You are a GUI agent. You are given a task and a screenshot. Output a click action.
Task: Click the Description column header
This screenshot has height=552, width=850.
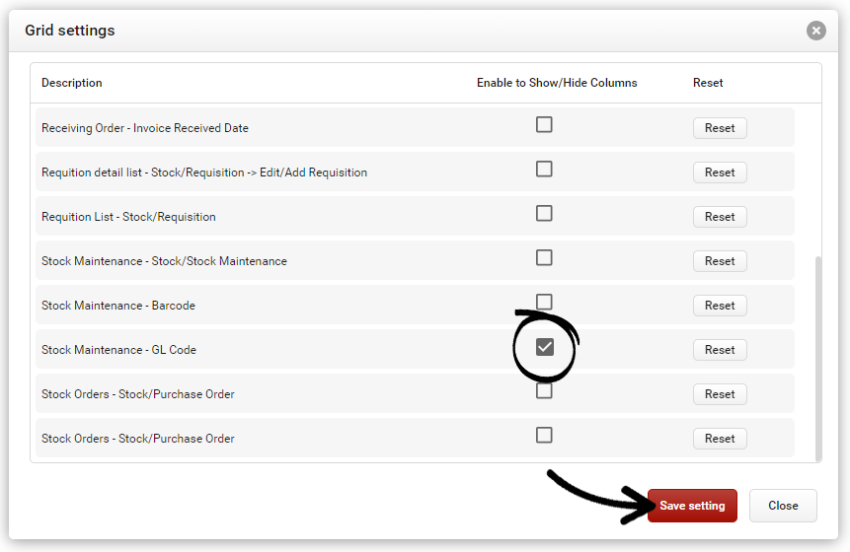[x=72, y=83]
